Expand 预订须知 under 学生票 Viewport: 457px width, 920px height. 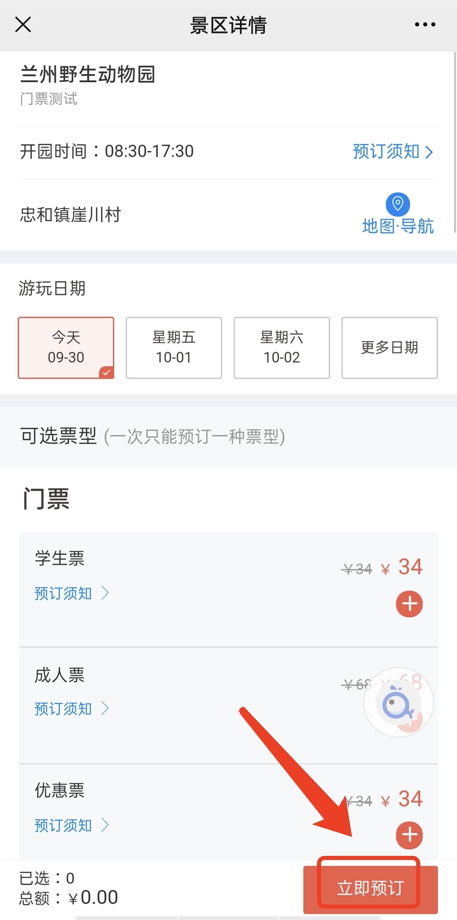click(x=71, y=594)
